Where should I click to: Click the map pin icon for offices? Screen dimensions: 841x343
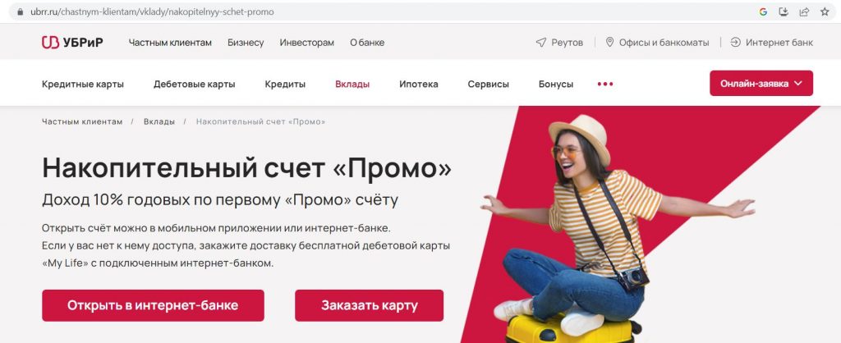[609, 43]
